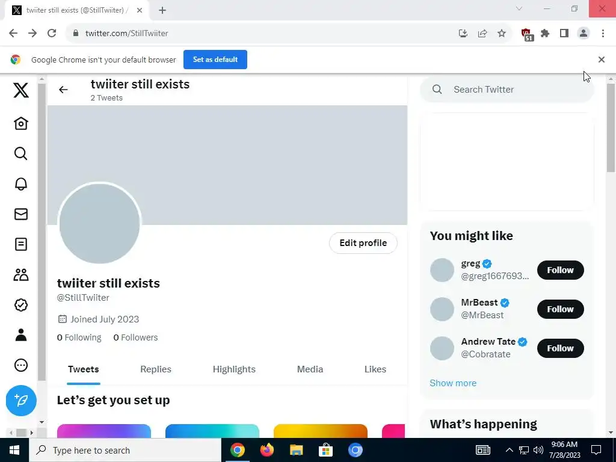Open File Explorer from the taskbar

(x=296, y=450)
